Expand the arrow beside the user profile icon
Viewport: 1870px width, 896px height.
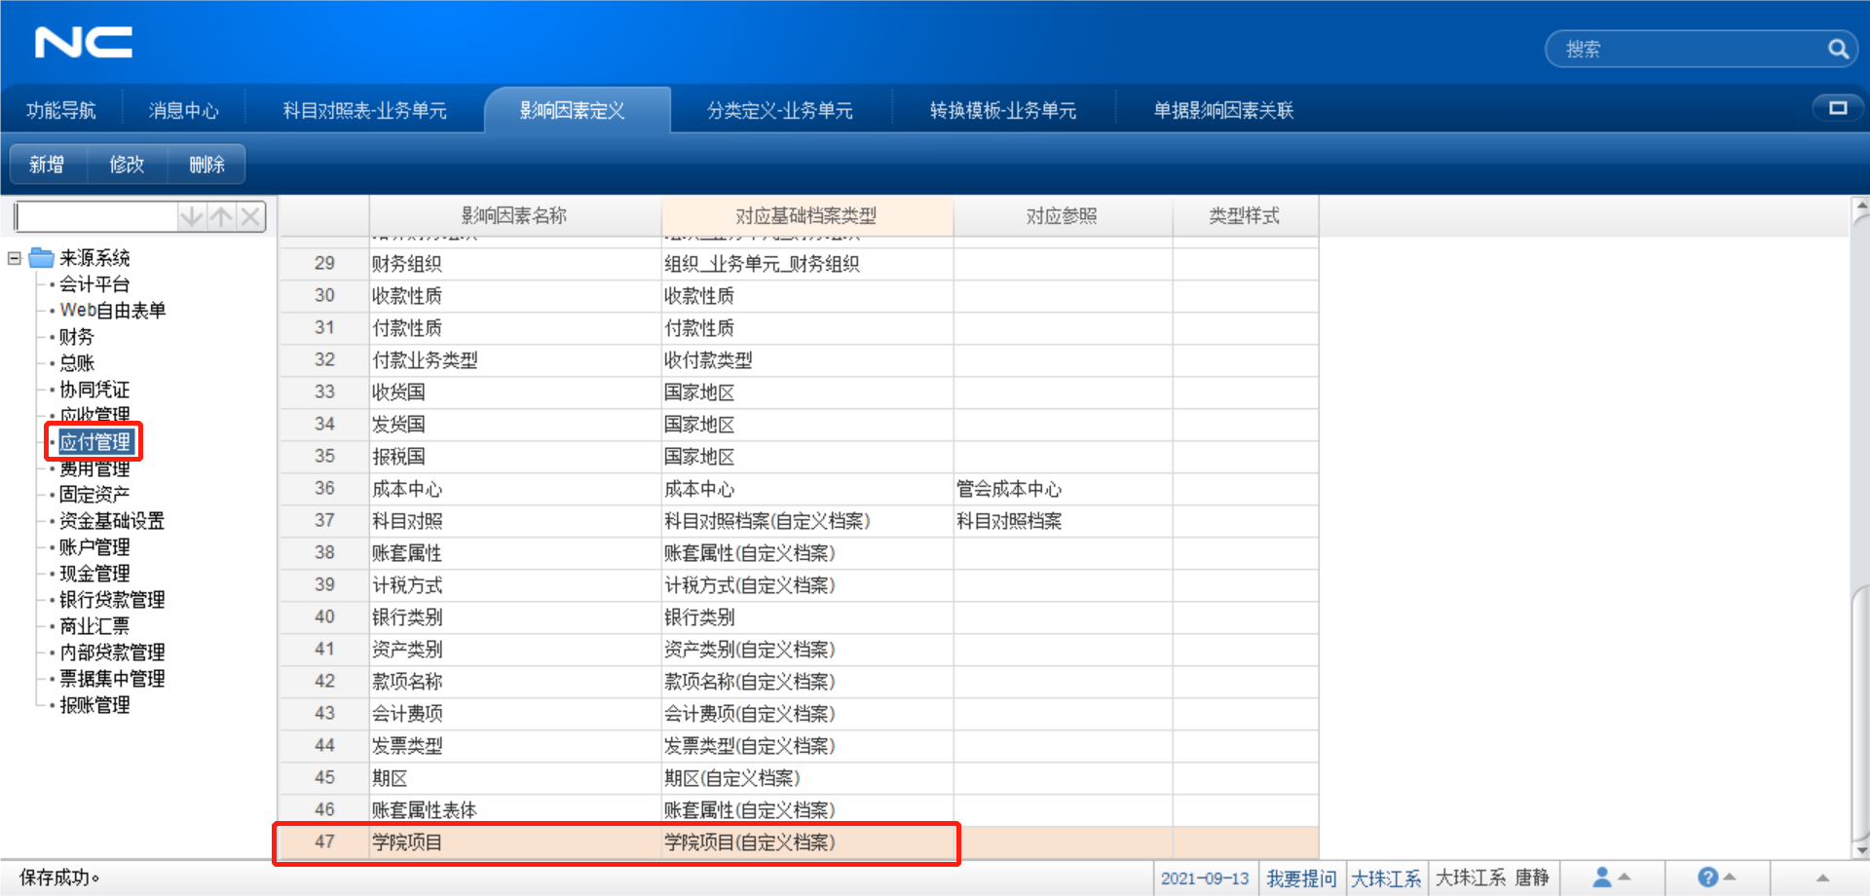(x=1625, y=878)
